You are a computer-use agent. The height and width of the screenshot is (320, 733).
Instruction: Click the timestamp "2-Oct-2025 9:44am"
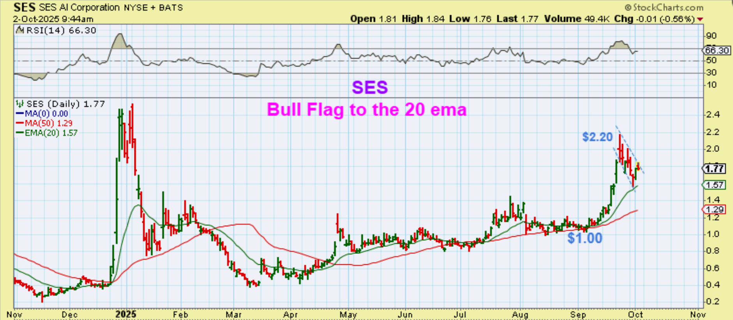(53, 19)
